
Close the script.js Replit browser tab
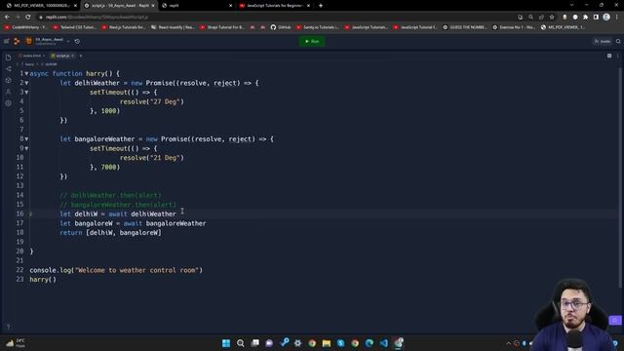click(x=153, y=6)
